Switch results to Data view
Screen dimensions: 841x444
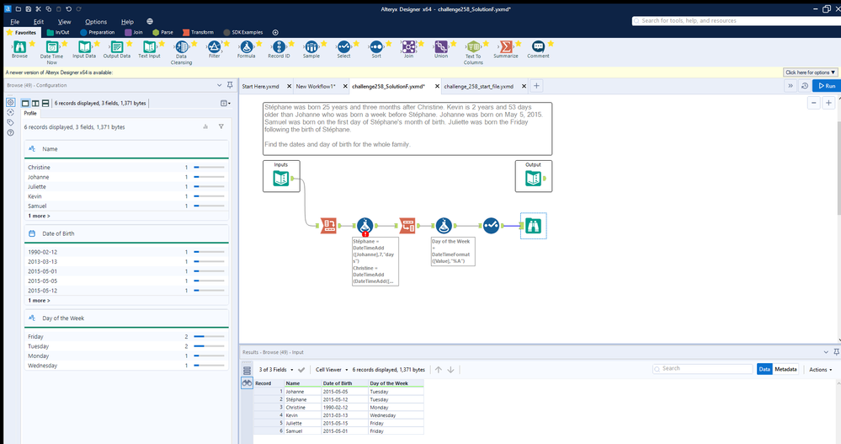(764, 369)
